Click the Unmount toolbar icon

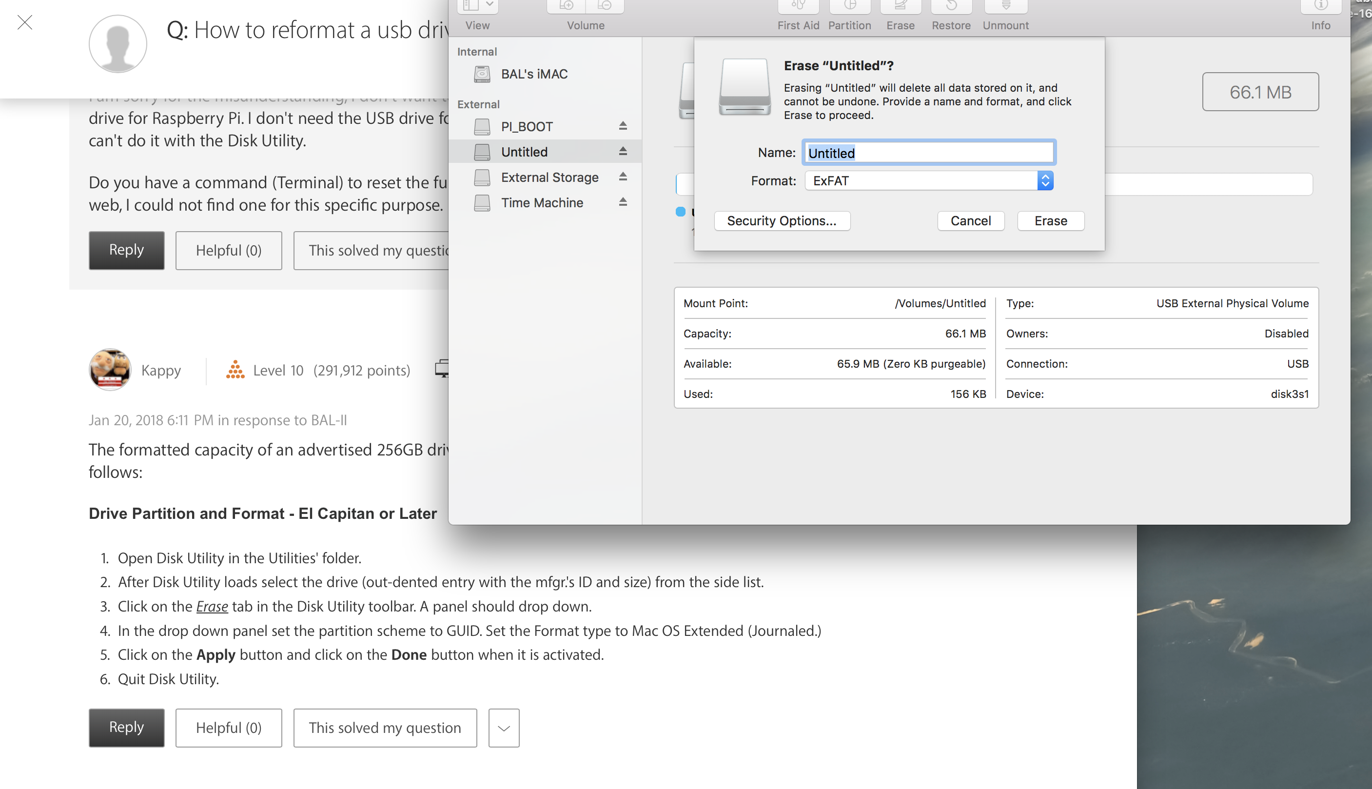pos(1005,6)
